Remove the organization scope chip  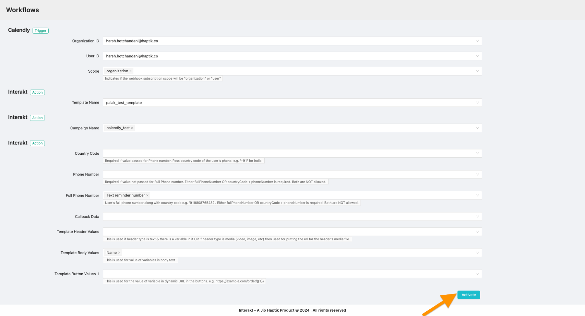[x=131, y=71]
